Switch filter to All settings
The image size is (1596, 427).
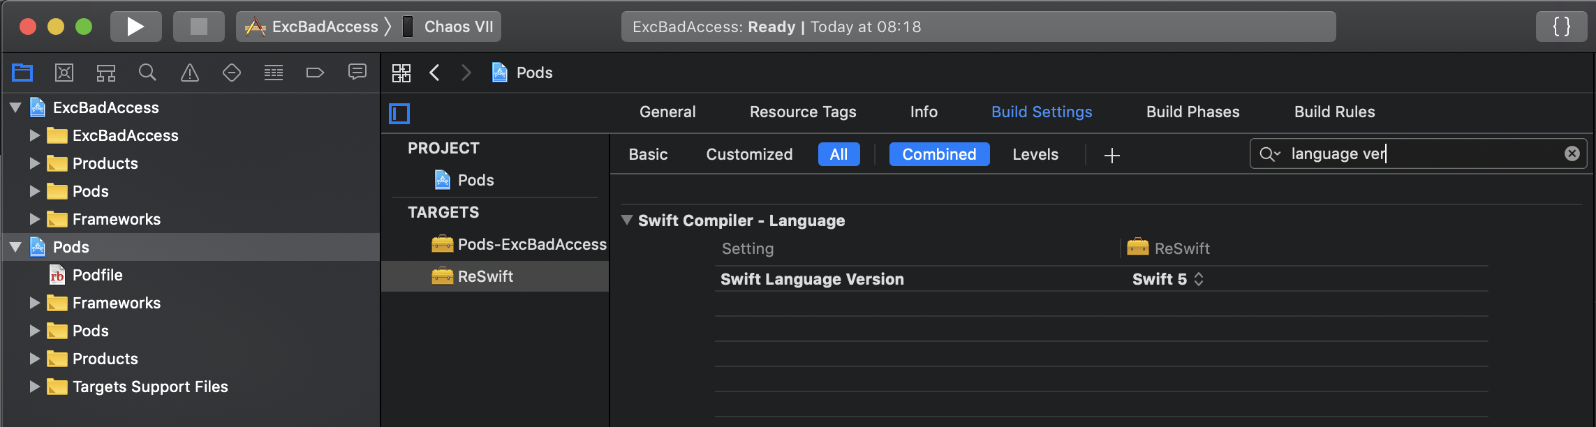(x=838, y=154)
